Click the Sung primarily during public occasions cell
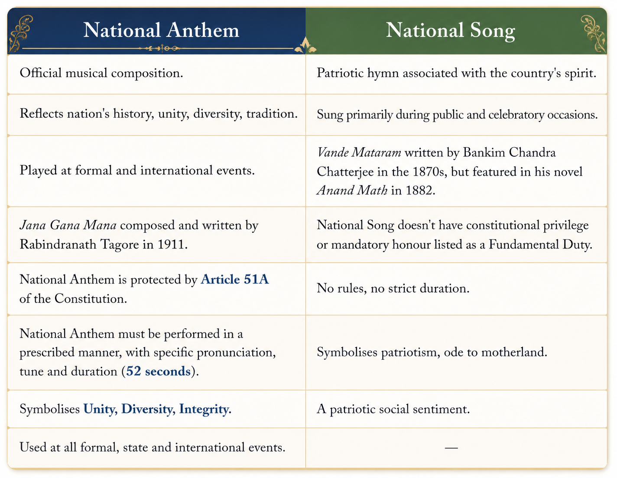Image resolution: width=617 pixels, height=478 pixels. click(x=456, y=115)
